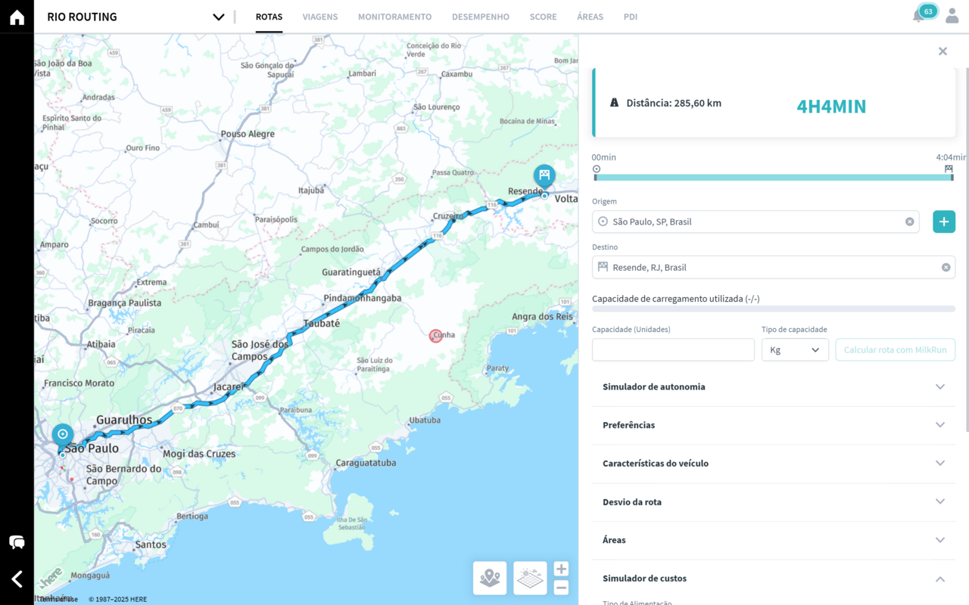Zoom out on the map
The height and width of the screenshot is (605, 969).
[x=561, y=588]
